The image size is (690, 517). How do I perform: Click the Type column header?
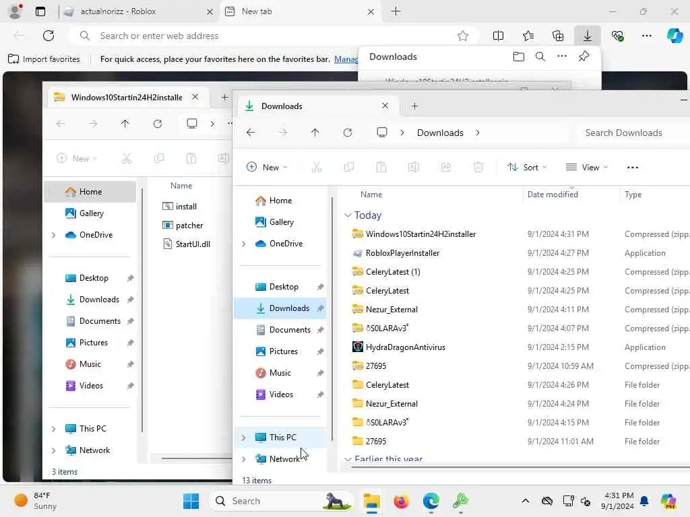tap(633, 195)
